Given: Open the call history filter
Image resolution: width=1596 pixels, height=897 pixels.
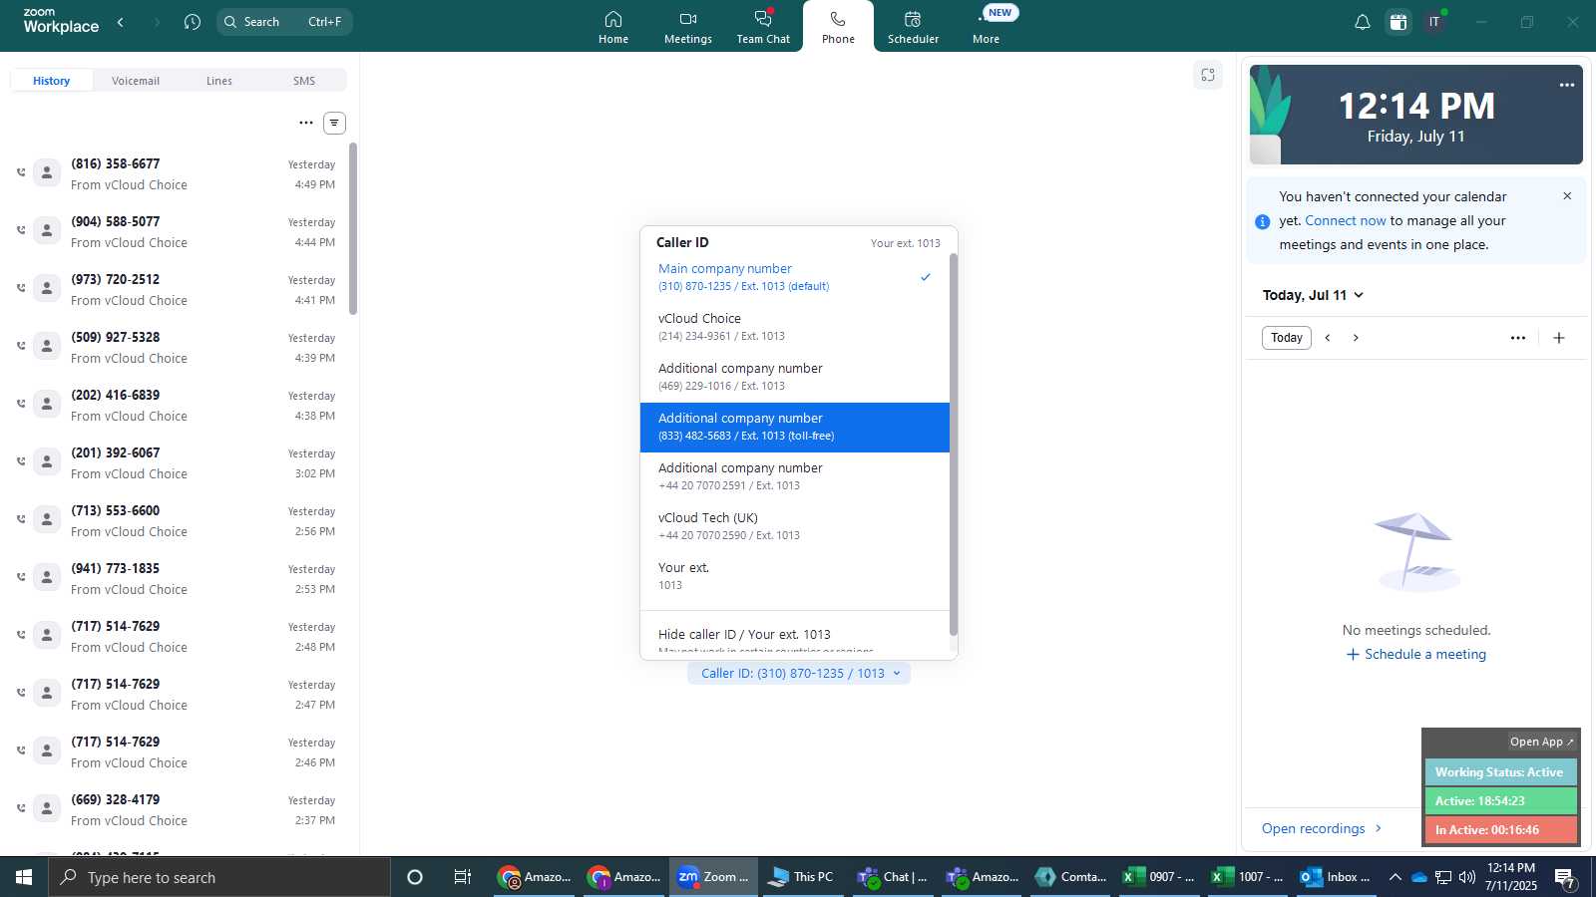Looking at the screenshot, I should [334, 123].
